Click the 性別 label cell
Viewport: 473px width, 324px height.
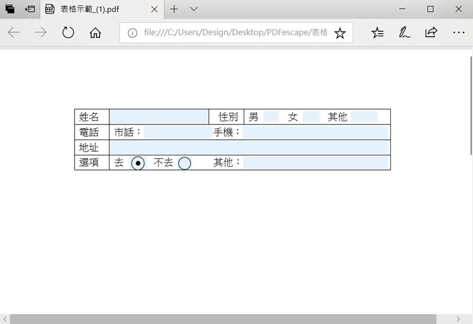click(x=226, y=117)
